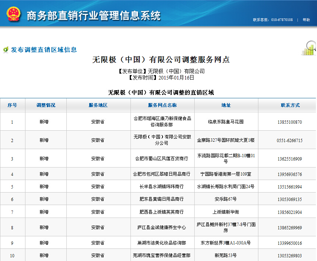Click the customer service number 010-67870108
Screen dimensions: 317x261
[282, 20]
